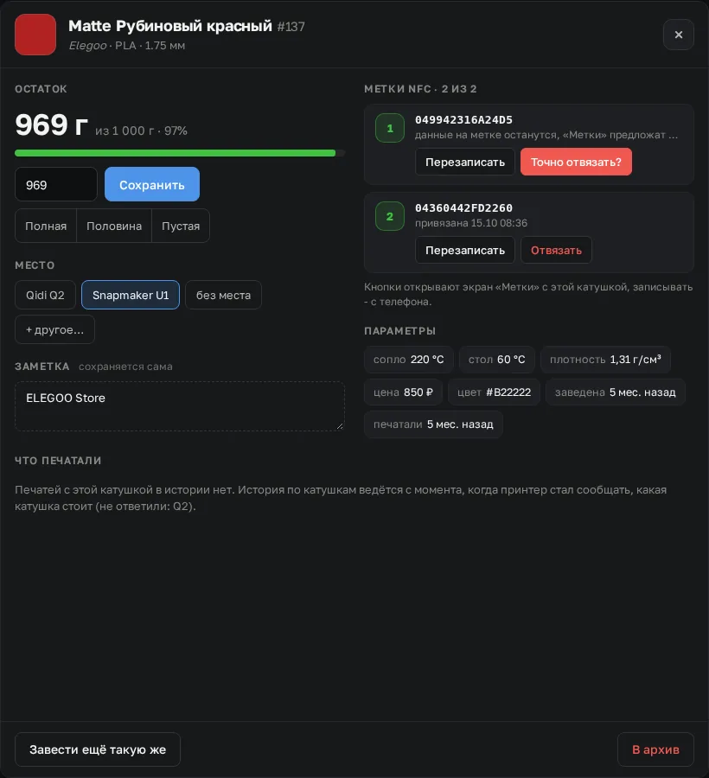
Task: Click the цвет #B22222 chip
Action: [x=495, y=392]
